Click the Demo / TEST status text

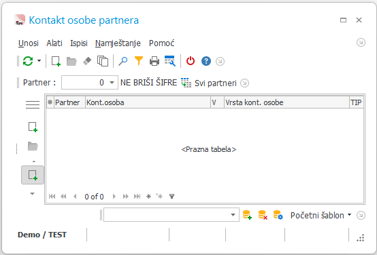click(x=42, y=235)
